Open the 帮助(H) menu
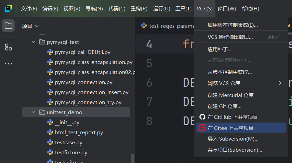292x163 pixels. click(250, 9)
